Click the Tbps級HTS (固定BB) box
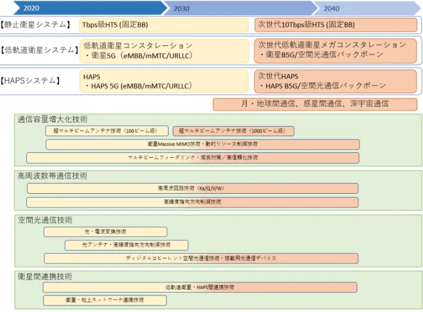This screenshot has height=312, width=423. pyautogui.click(x=163, y=25)
